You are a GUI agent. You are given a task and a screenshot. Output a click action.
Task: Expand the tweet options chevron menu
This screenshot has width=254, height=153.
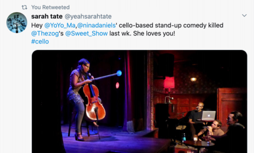[244, 16]
